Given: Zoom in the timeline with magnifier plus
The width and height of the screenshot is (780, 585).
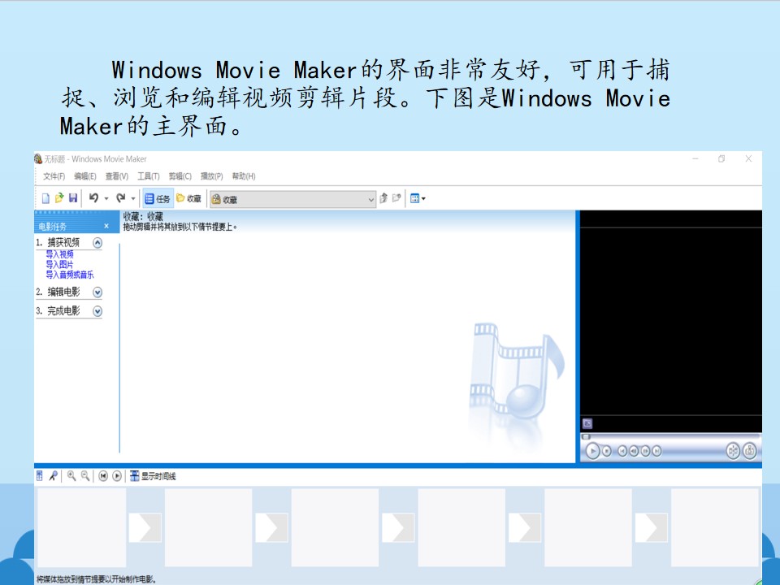Looking at the screenshot, I should coord(71,476).
